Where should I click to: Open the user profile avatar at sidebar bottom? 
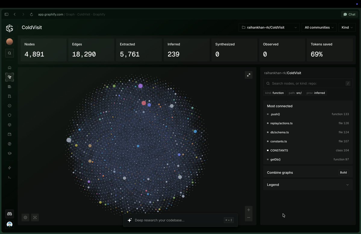9,224
